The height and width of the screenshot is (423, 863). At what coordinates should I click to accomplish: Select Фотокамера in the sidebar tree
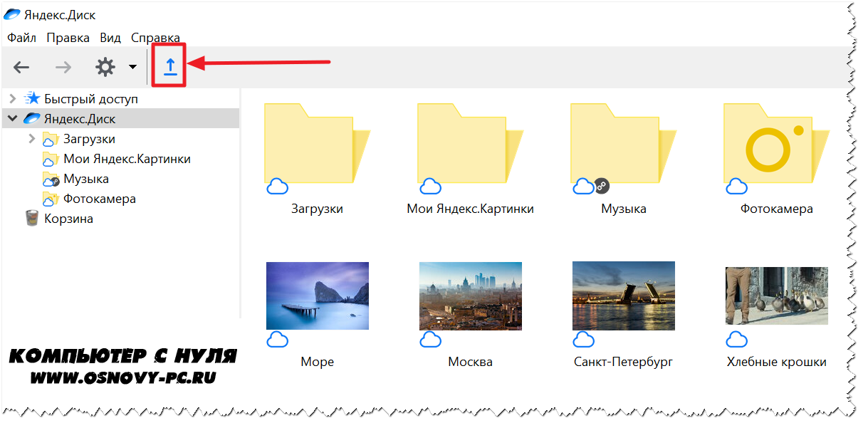(99, 199)
